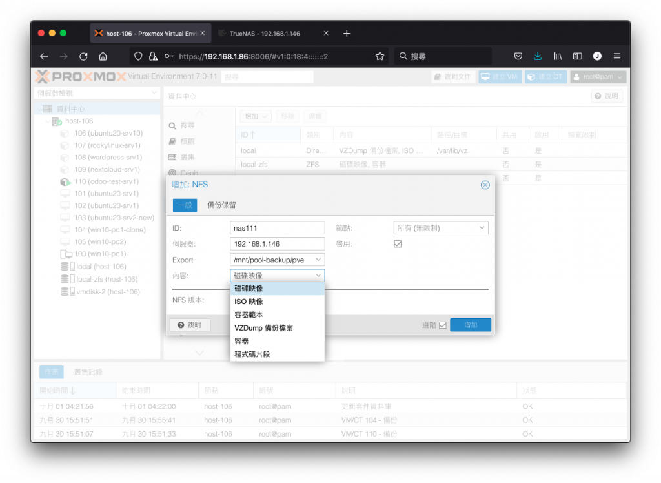Close the TrueNAS browser tab
Viewport: 661px width, 483px height.
326,33
